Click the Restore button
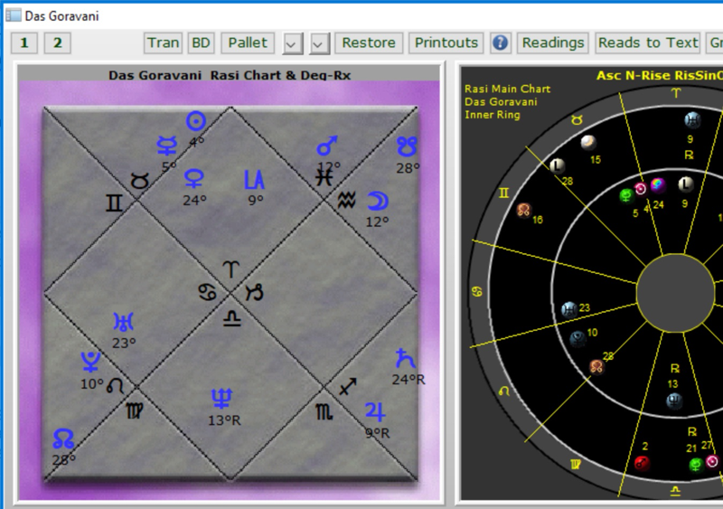Image resolution: width=723 pixels, height=509 pixels. (369, 42)
